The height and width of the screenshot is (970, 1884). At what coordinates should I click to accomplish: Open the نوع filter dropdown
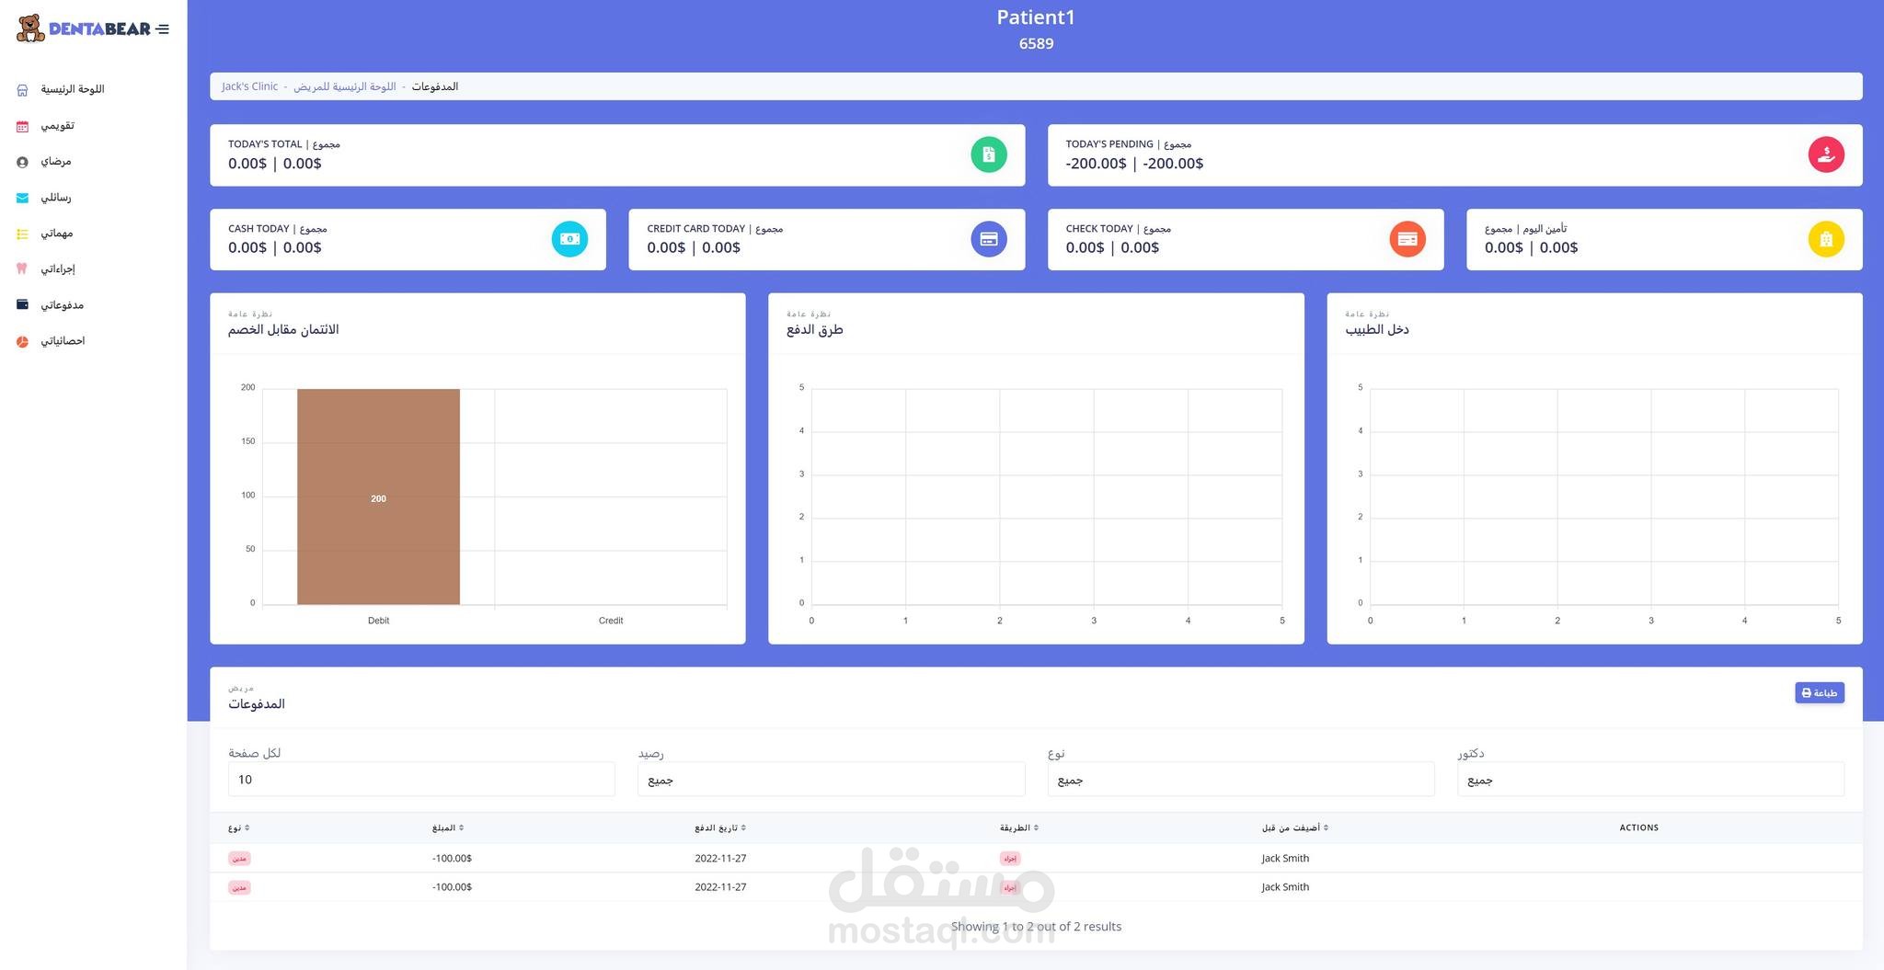pyautogui.click(x=1240, y=779)
